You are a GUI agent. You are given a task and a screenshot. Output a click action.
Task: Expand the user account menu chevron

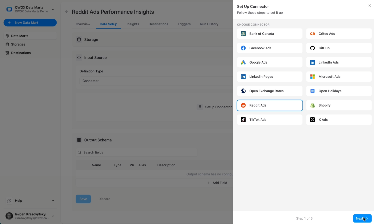point(53,216)
